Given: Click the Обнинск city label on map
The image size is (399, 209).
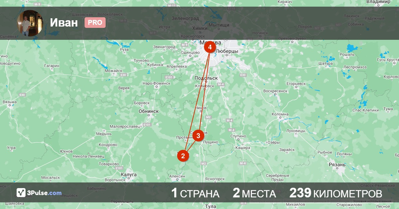Looking at the screenshot, I should [148, 111].
